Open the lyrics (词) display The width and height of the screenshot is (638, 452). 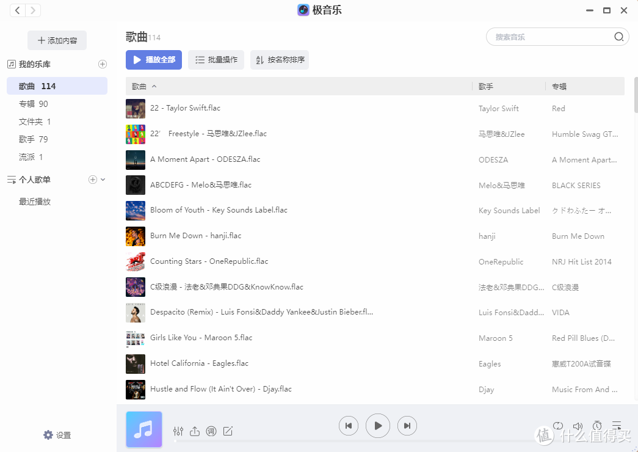211,431
